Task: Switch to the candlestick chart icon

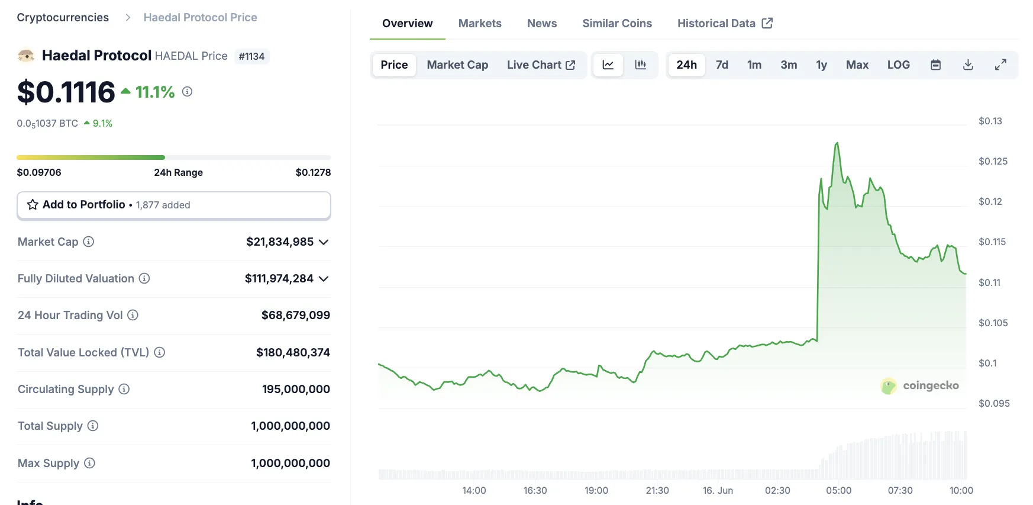Action: [640, 65]
